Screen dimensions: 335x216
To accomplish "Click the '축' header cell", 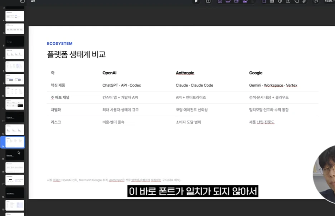I will 53,73.
